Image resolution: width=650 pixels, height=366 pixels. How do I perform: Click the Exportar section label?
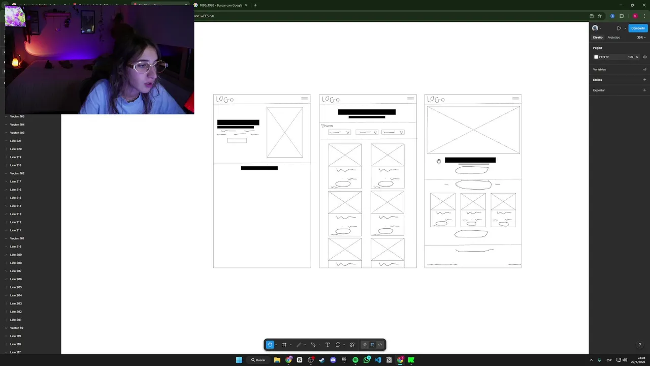tap(599, 90)
